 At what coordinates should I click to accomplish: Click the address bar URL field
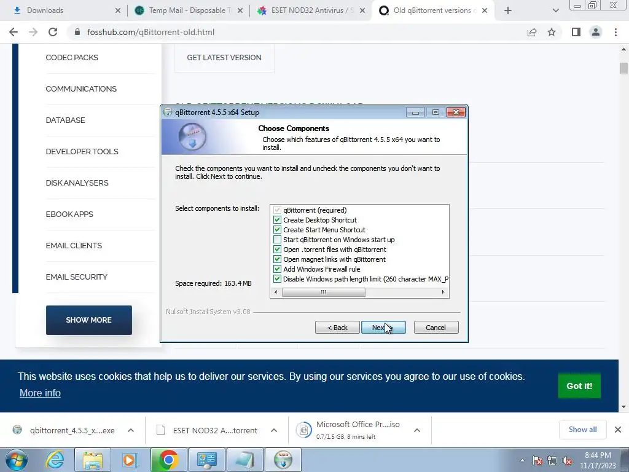[x=297, y=32]
